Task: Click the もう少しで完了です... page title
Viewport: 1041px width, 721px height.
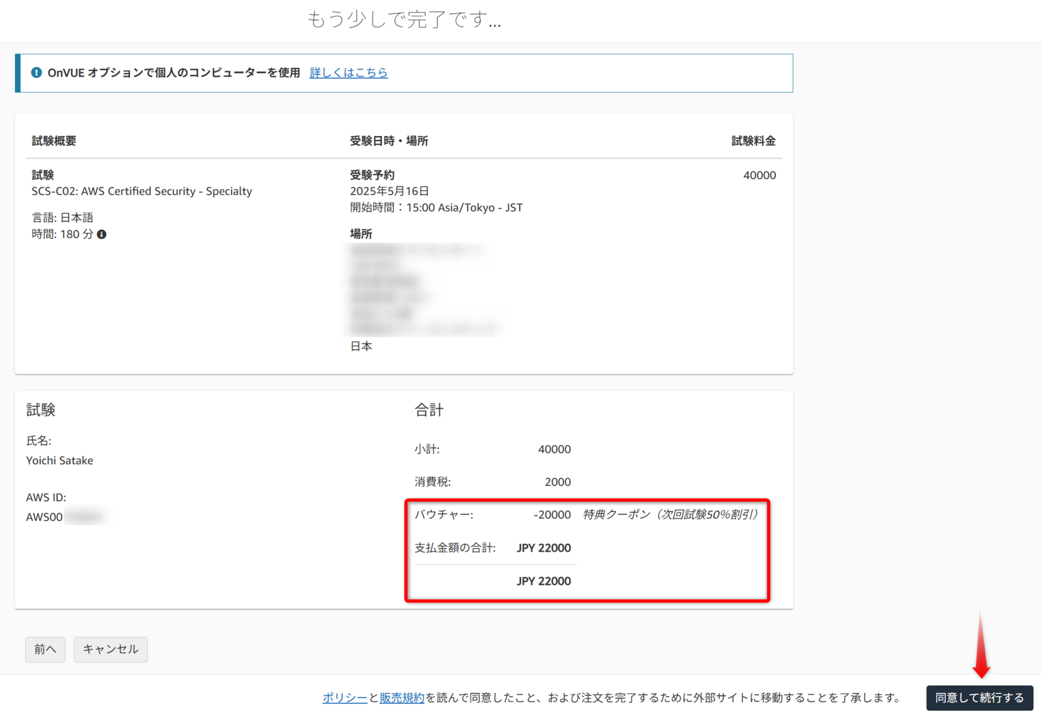Action: tap(405, 20)
